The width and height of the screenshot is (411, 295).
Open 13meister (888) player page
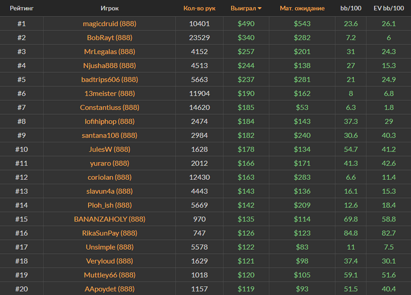pyautogui.click(x=109, y=93)
